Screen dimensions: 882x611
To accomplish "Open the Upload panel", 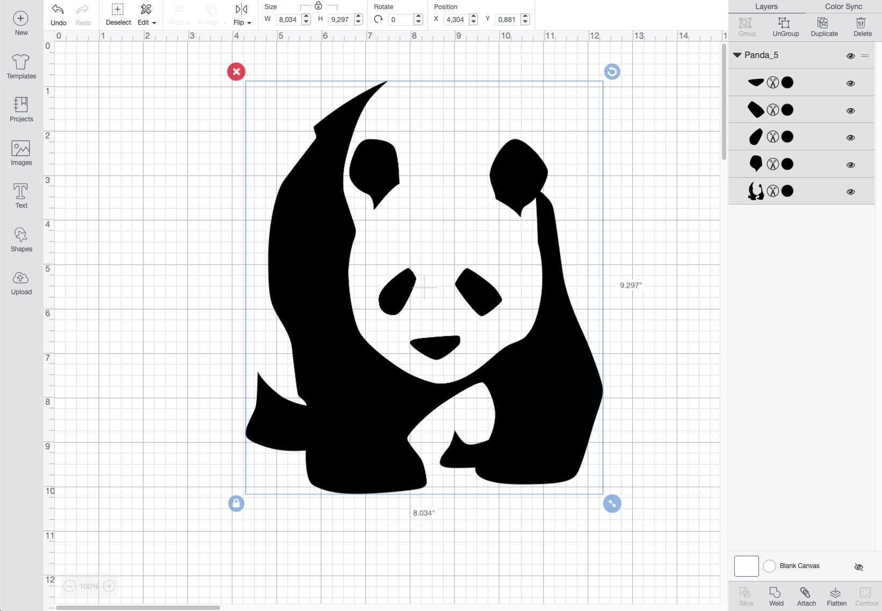I will tap(21, 282).
